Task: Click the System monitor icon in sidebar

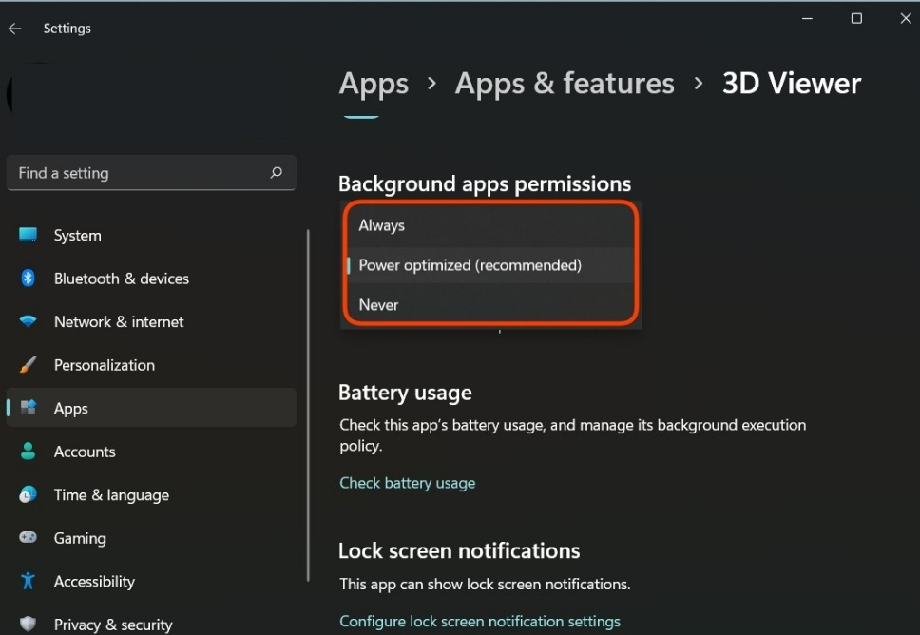Action: tap(29, 235)
